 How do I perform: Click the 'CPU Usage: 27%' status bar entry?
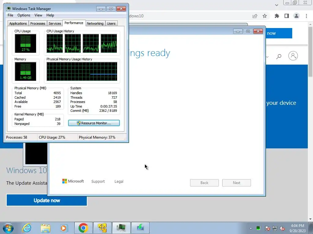(x=52, y=137)
